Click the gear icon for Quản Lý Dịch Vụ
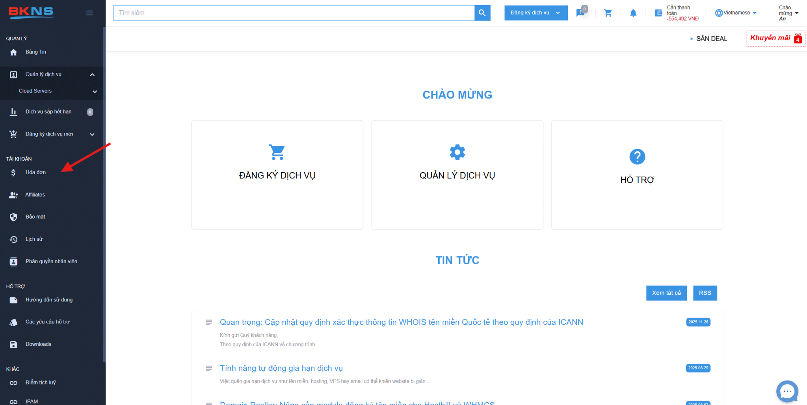 [457, 152]
